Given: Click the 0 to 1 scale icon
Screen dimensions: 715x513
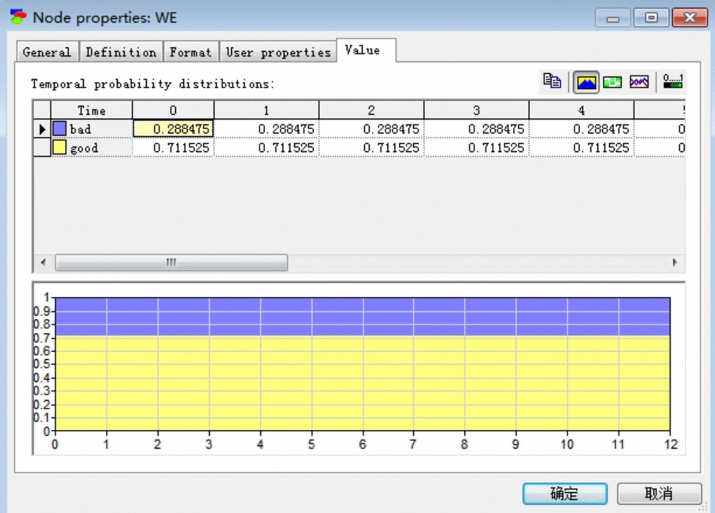Looking at the screenshot, I should coord(673,82).
